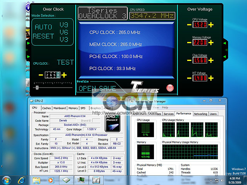This screenshot has width=247, height=185.
Task: Increase Memory Voltage with the plus icon
Action: 211,42
